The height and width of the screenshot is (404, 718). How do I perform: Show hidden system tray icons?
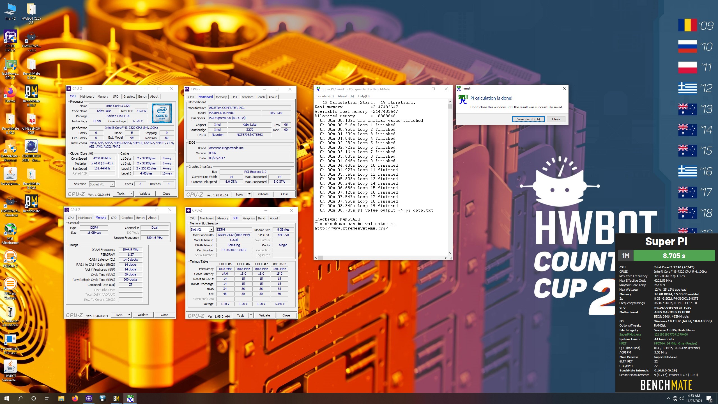[x=668, y=398]
